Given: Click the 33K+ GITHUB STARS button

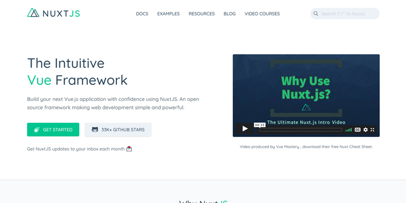Looking at the screenshot, I should coord(118,129).
